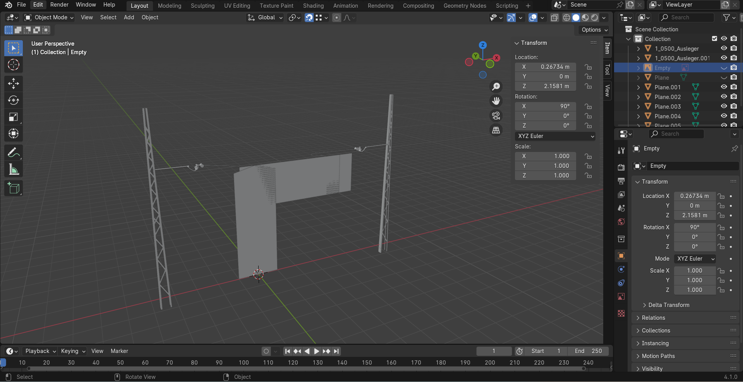
Task: Open the XYZ Euler rotation mode dropdown
Action: tap(555, 136)
